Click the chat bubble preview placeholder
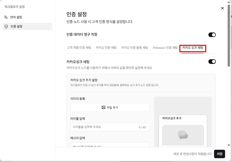Screen dimensions: 232x162 coord(183,135)
